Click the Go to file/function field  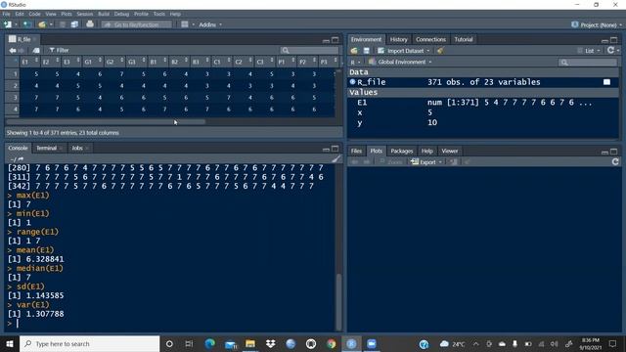point(137,24)
